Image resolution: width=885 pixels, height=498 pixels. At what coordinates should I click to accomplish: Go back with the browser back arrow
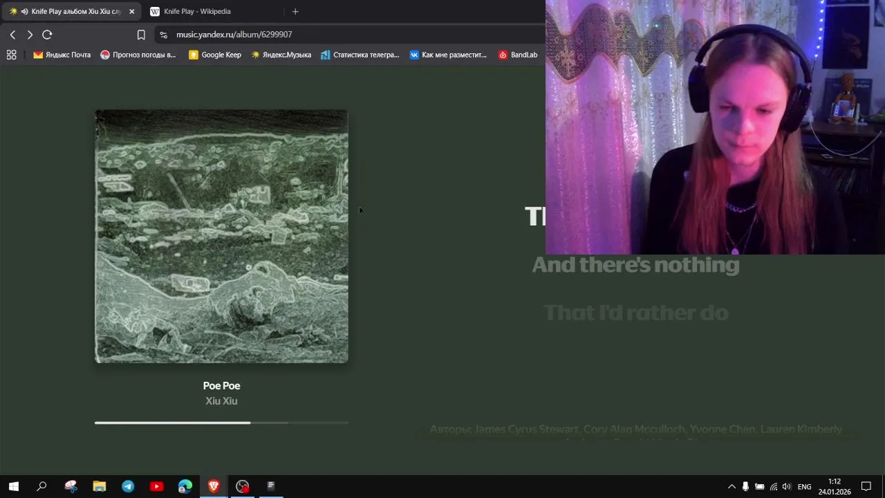click(x=12, y=35)
